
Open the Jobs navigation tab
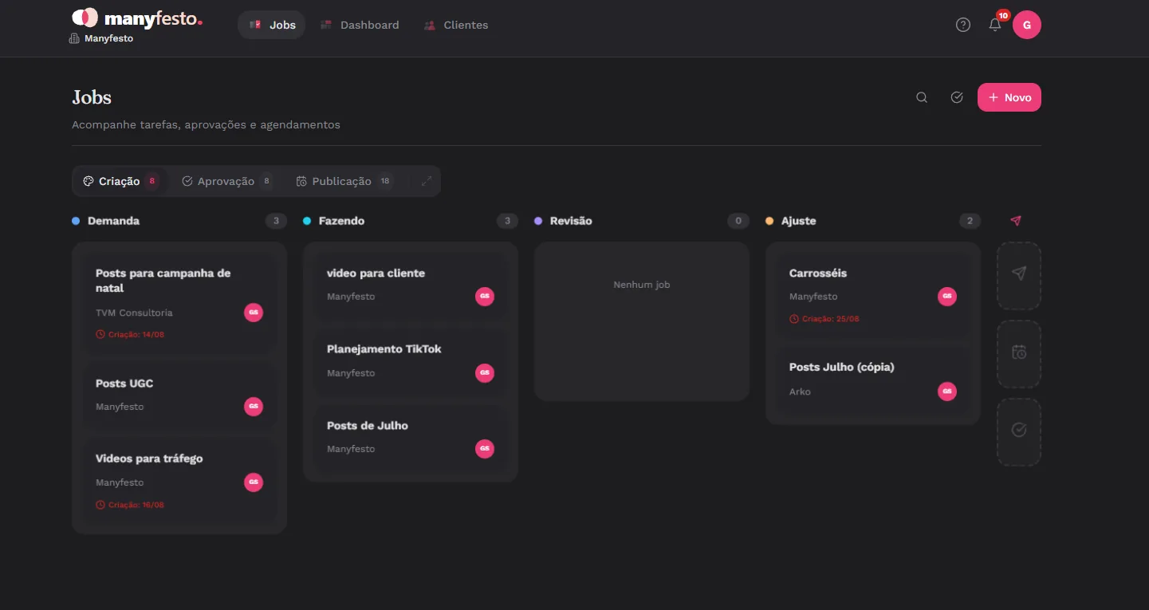(x=272, y=25)
